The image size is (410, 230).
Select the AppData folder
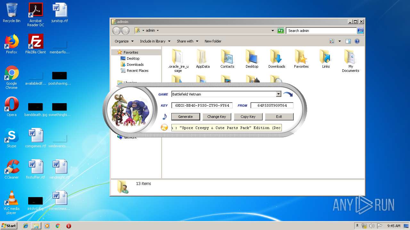pyautogui.click(x=203, y=59)
